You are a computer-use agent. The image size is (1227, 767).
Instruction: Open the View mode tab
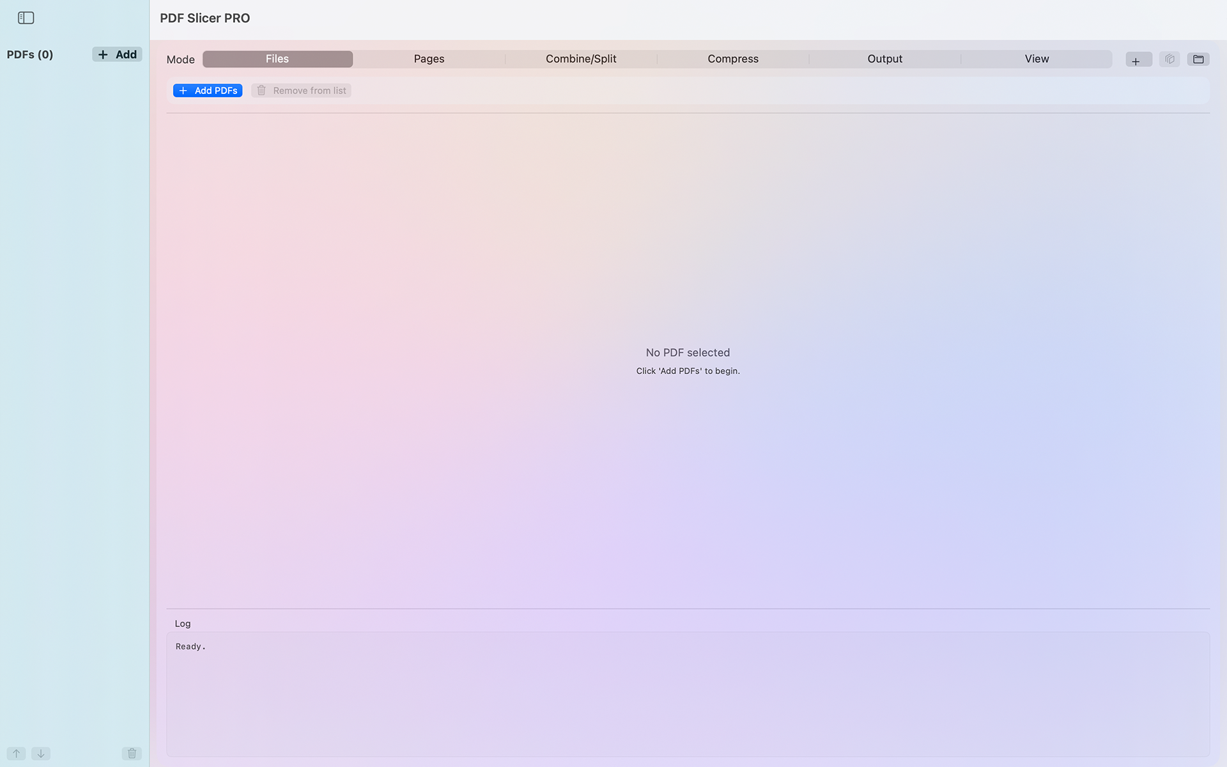click(1037, 59)
